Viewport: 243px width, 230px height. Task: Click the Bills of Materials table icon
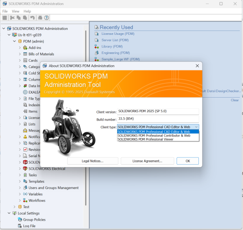(25, 54)
